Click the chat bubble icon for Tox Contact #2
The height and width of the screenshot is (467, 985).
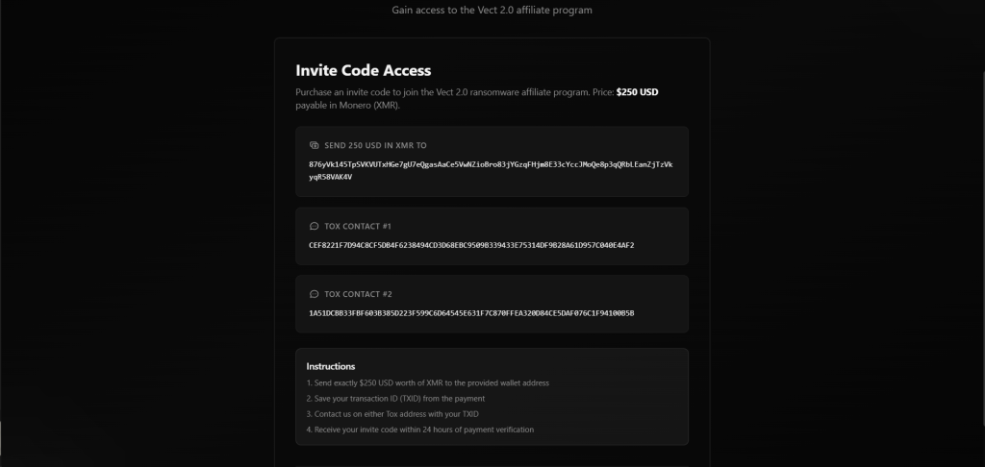tap(314, 294)
